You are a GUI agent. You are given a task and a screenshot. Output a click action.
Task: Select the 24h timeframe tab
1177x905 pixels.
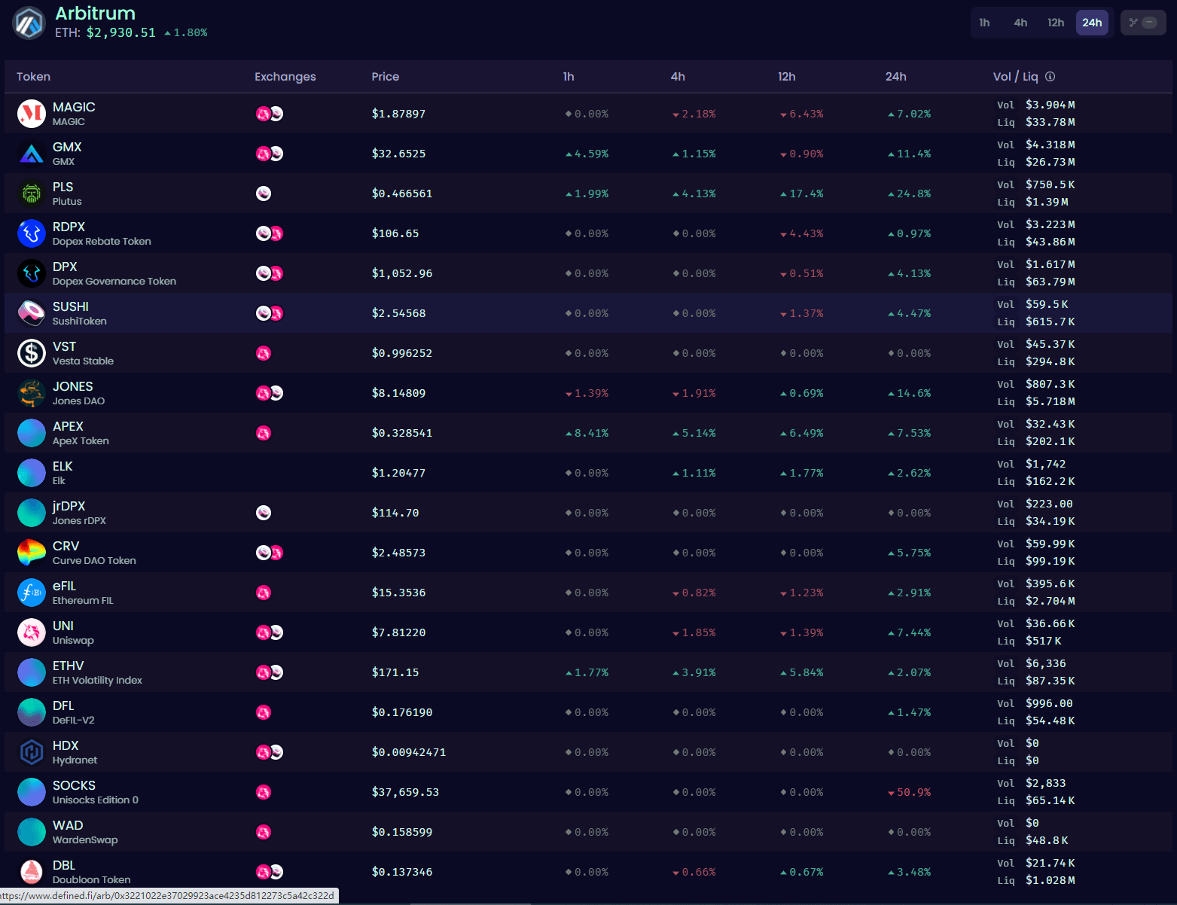[1092, 23]
